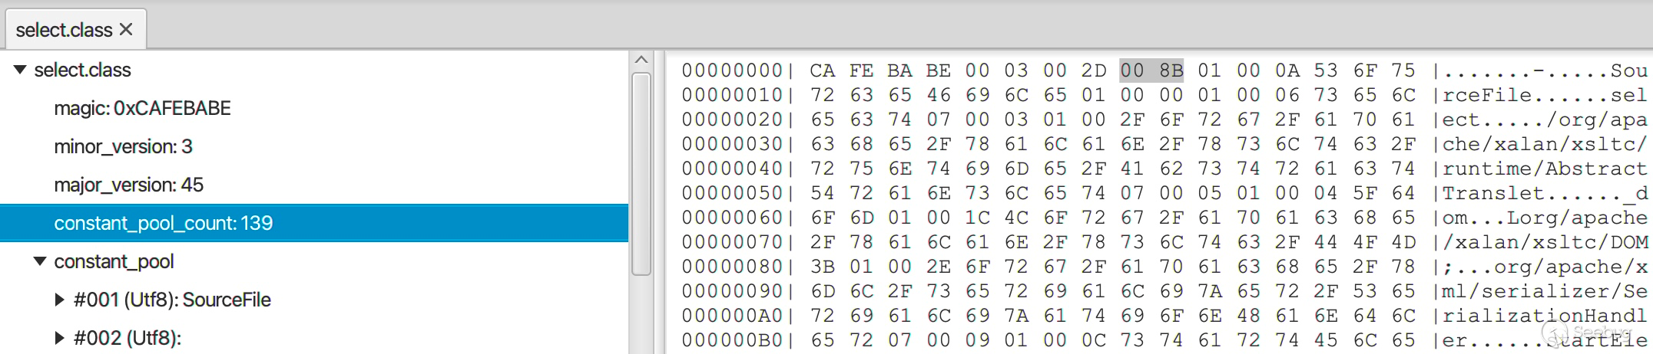Click CA FE BA BE bytes in hex view

[x=880, y=70]
